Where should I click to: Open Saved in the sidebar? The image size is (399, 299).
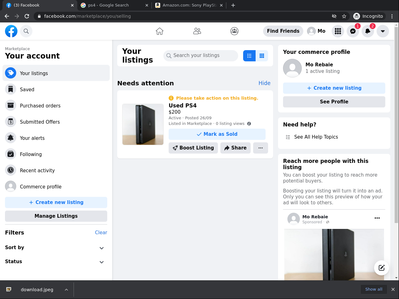tap(56, 89)
